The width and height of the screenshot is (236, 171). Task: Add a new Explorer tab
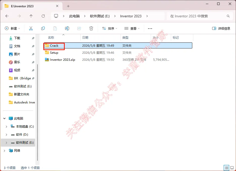click(x=68, y=6)
